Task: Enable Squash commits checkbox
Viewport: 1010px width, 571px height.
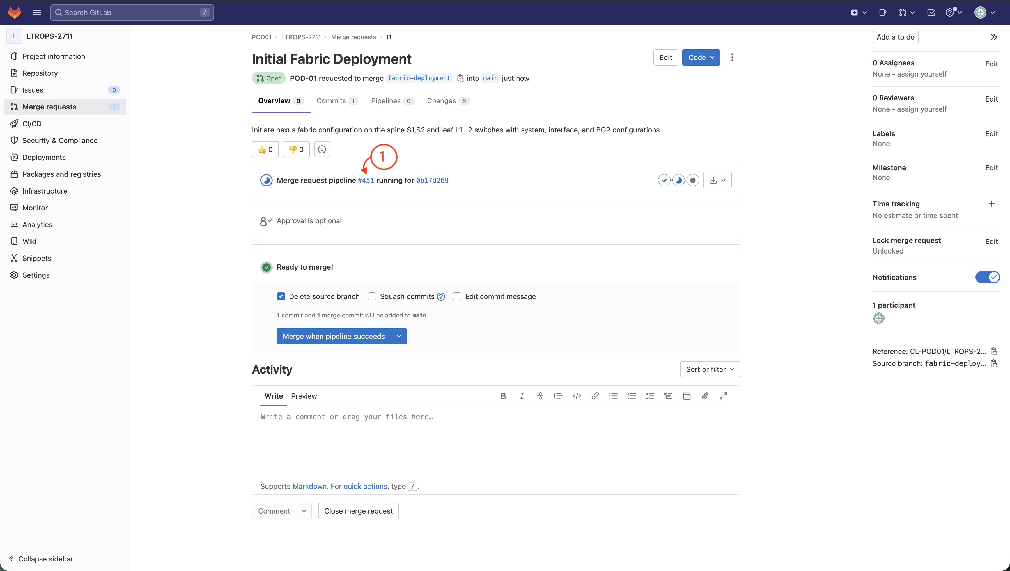Action: (372, 296)
